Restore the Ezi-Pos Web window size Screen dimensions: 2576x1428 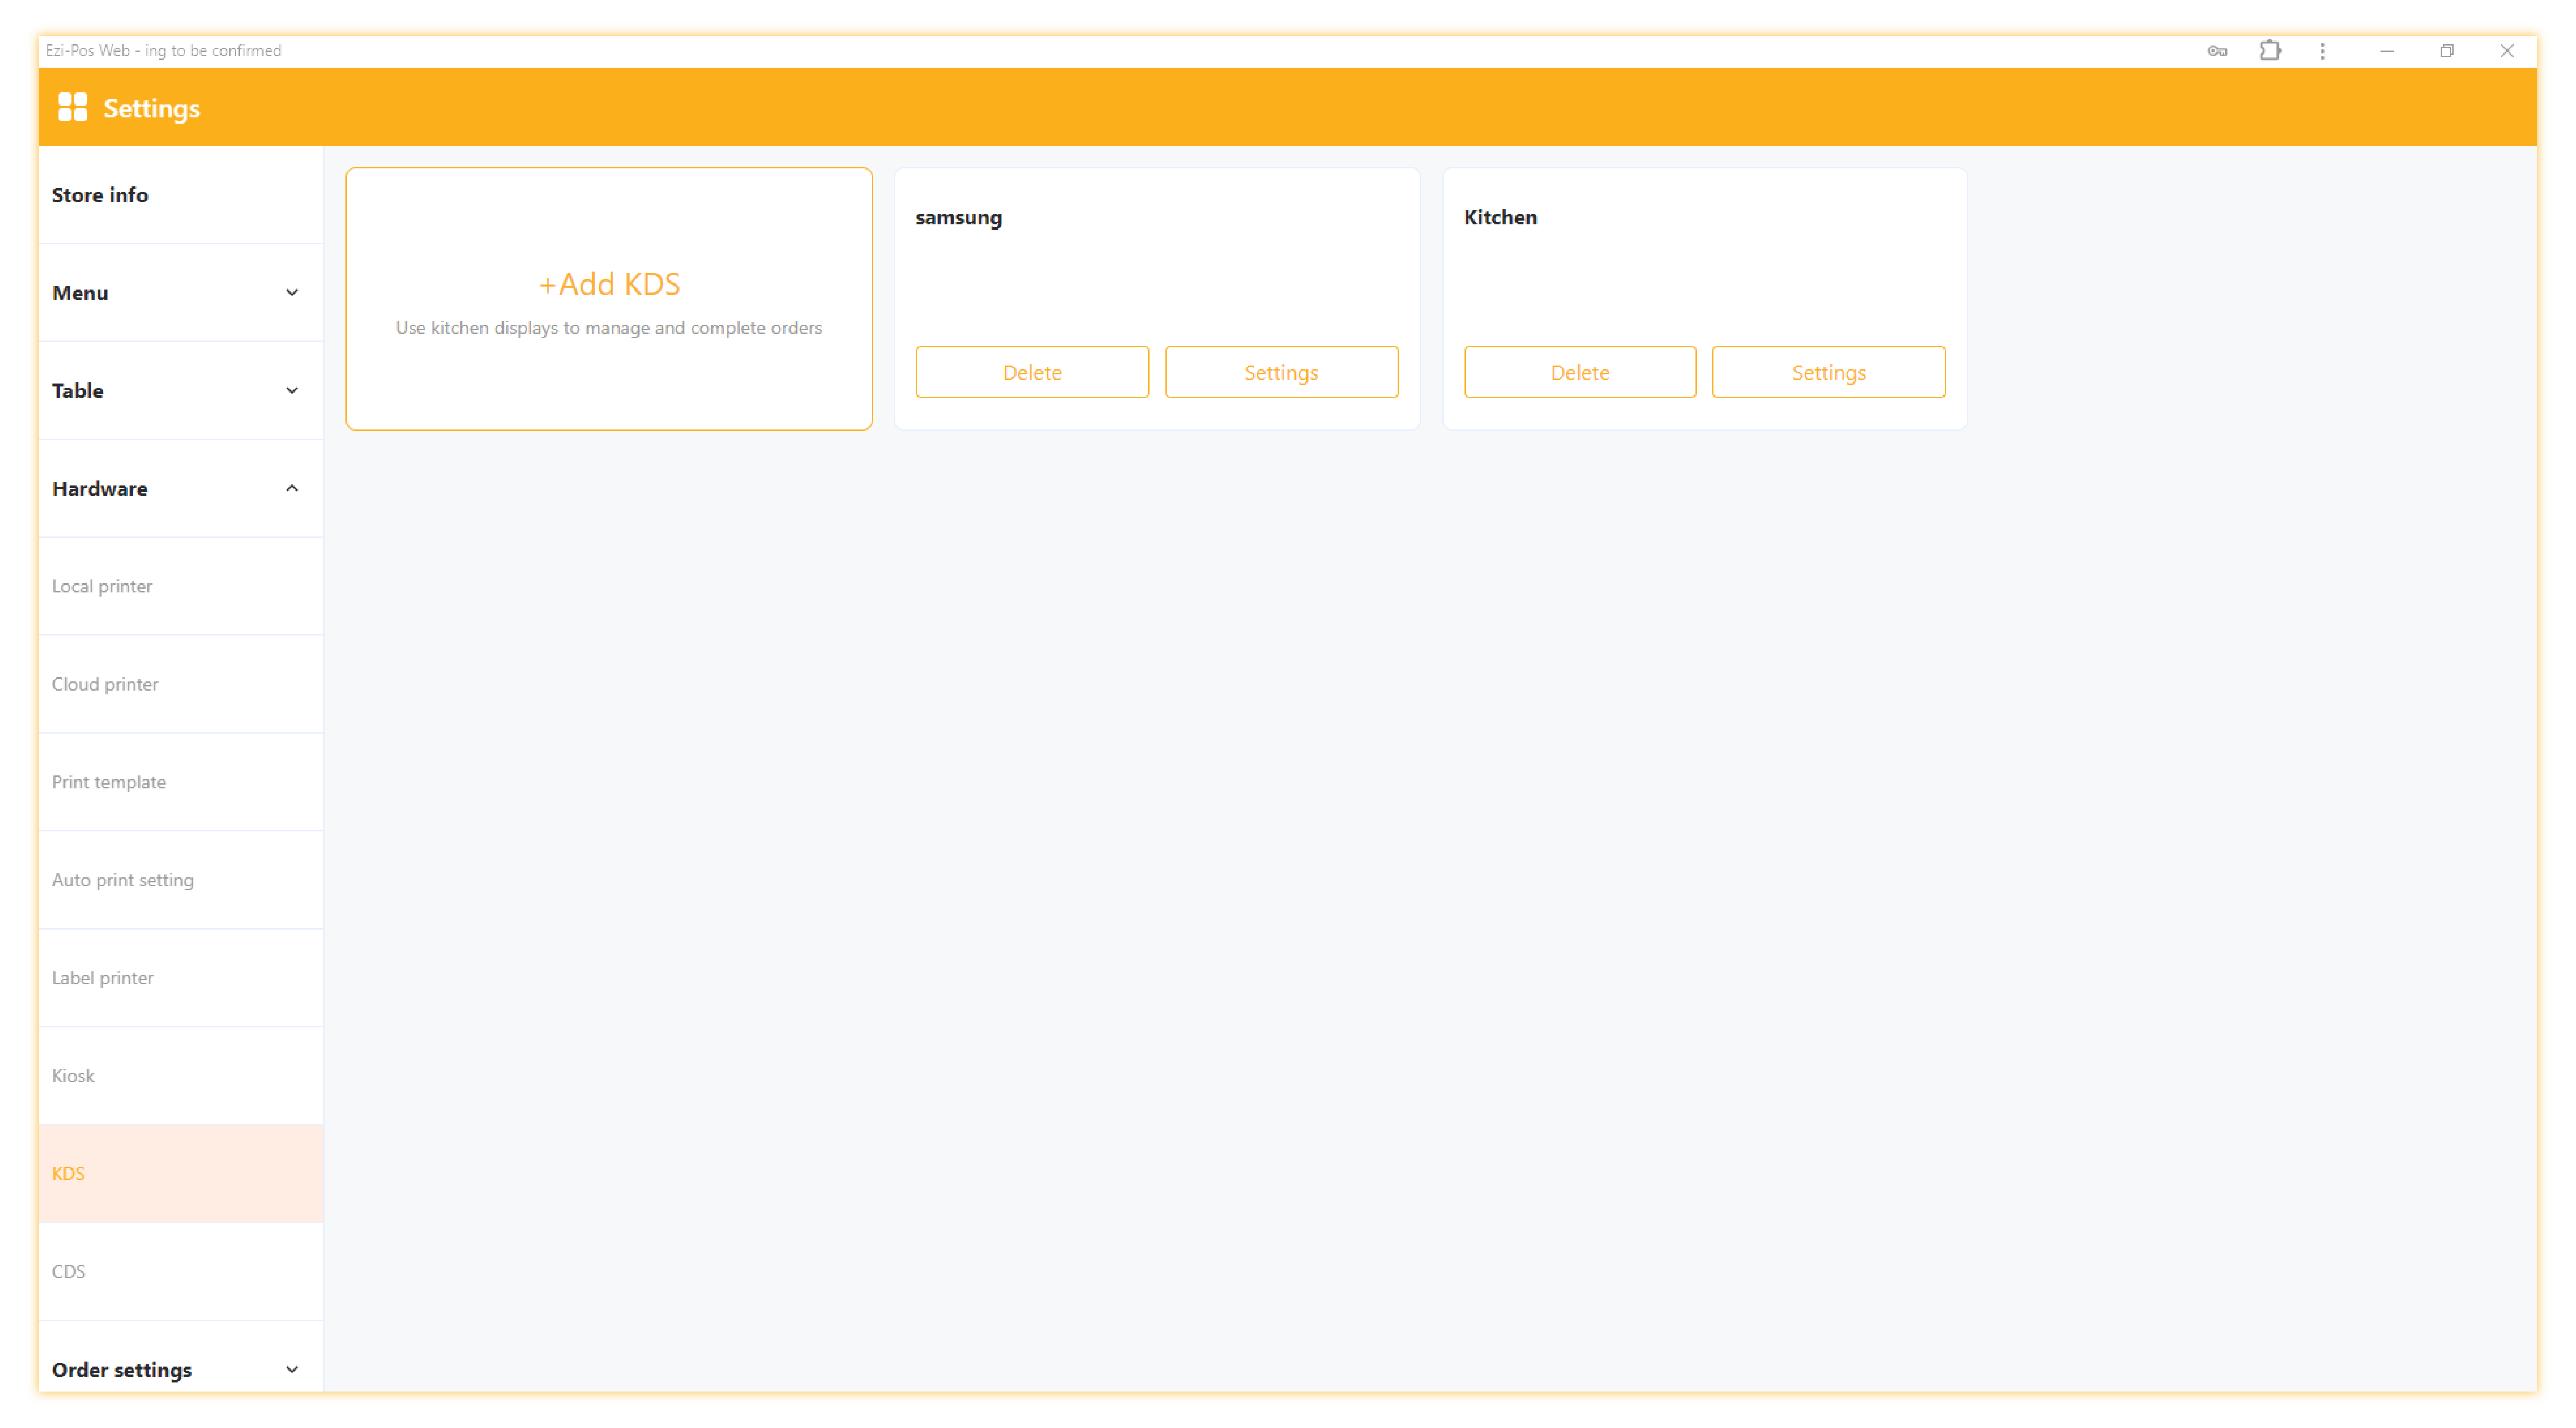pyautogui.click(x=2446, y=51)
